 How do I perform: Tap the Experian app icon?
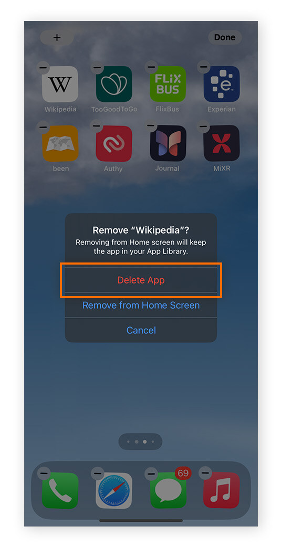(x=222, y=84)
